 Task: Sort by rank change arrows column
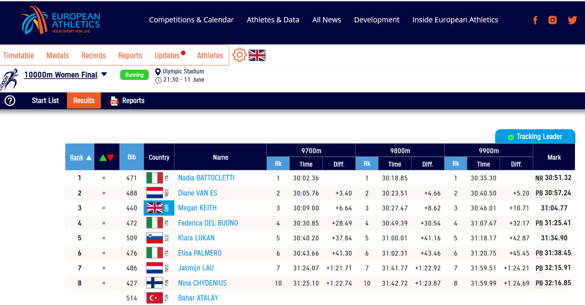tap(107, 157)
